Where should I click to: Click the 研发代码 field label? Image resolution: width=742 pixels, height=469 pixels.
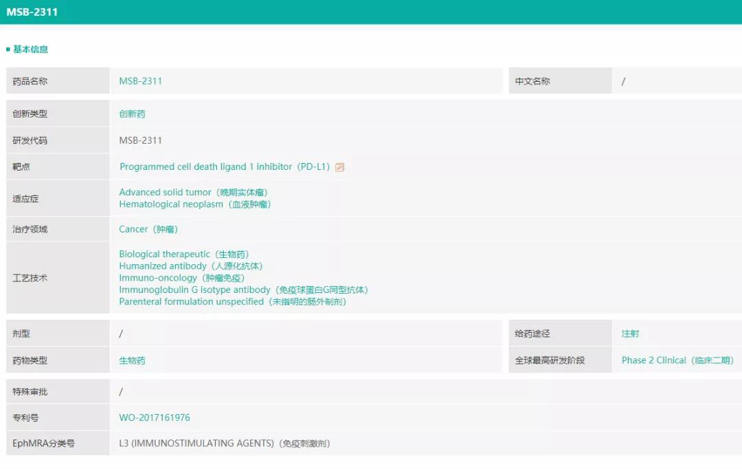click(30, 141)
